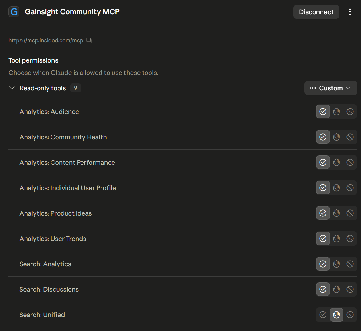Always allow Search: Analytics tool
361x331 pixels.
coord(323,264)
